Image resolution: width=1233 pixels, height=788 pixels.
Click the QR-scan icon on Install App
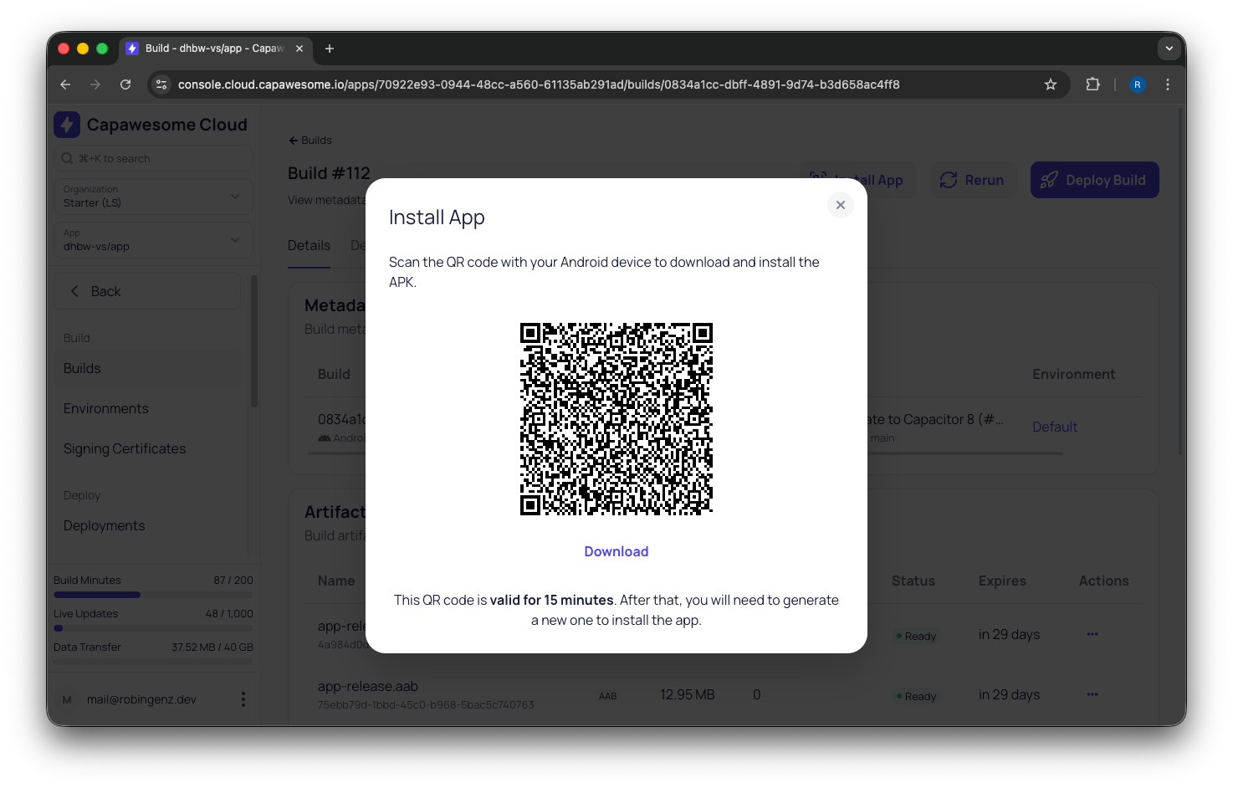coord(817,177)
